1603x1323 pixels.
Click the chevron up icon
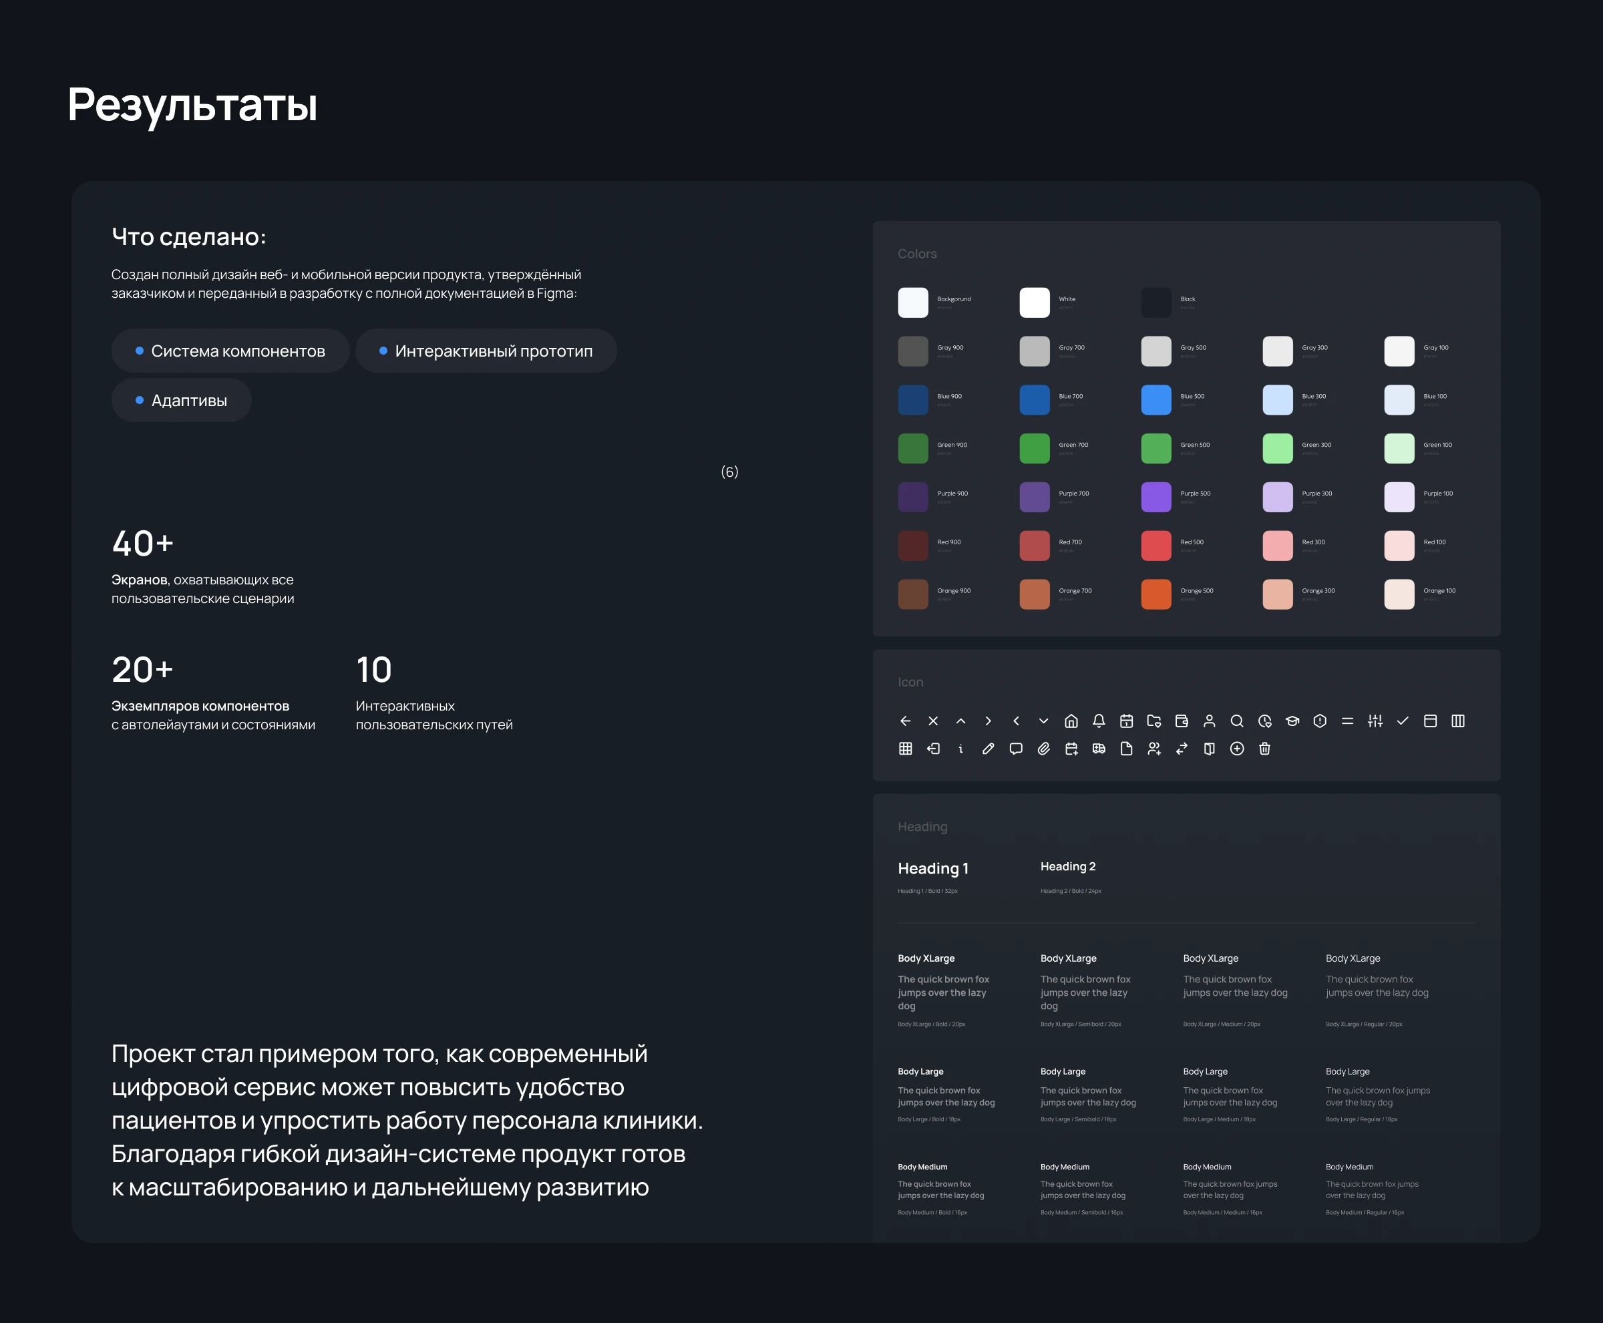pos(960,721)
